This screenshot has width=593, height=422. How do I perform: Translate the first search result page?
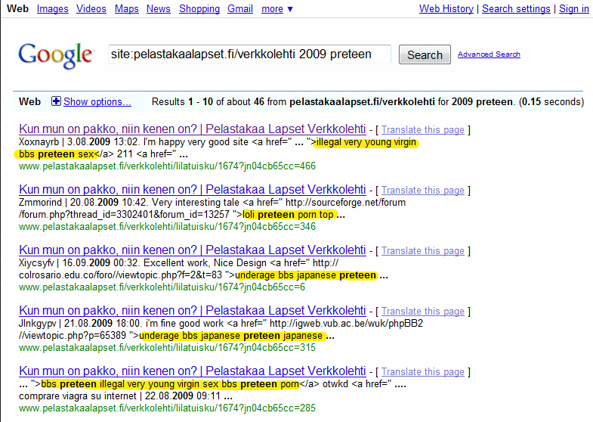(x=423, y=129)
